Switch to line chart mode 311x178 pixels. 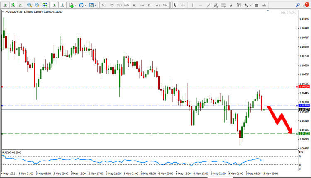21,5
